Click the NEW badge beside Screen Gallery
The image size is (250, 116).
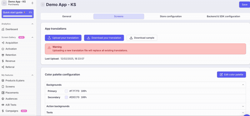pos(21,37)
